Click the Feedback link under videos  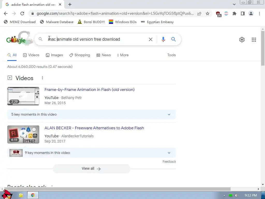(169, 162)
